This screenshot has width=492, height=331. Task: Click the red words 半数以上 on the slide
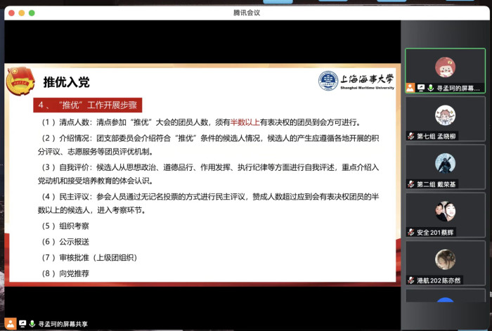click(245, 122)
